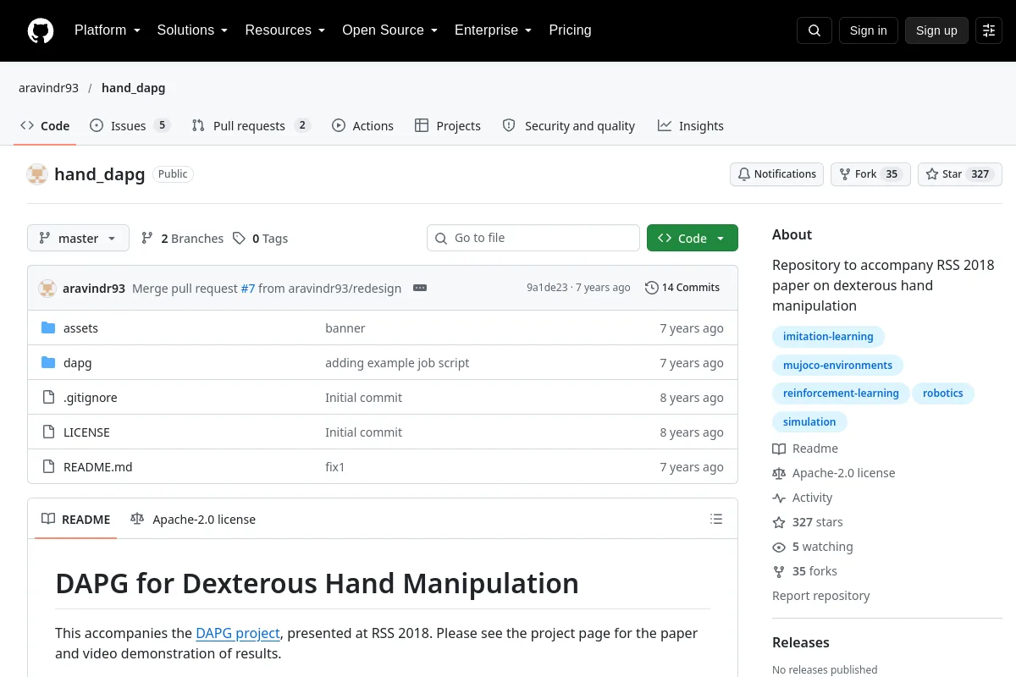This screenshot has height=677, width=1016.
Task: Select the Code tab
Action: pyautogui.click(x=45, y=126)
